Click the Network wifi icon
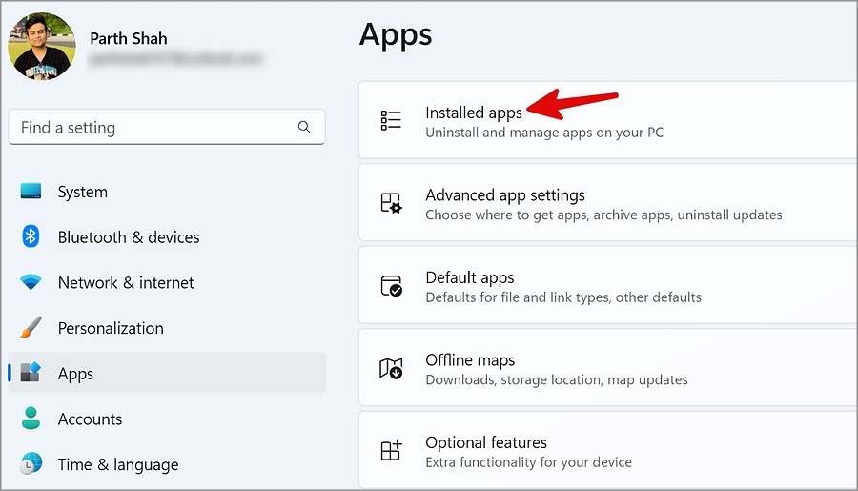 31,282
